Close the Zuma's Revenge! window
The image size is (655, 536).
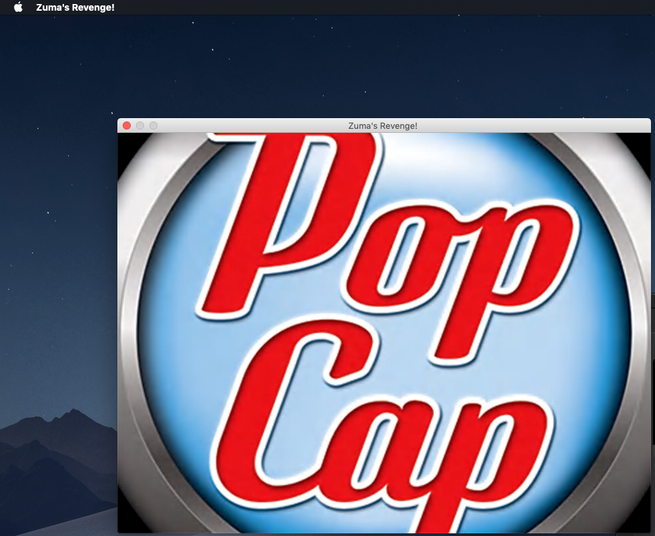pos(127,125)
